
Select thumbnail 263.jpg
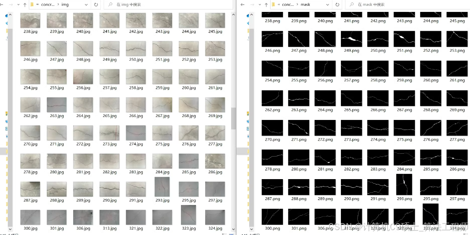point(57,105)
